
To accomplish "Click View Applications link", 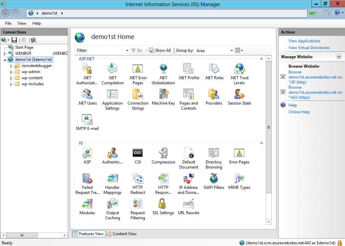I will 304,41.
